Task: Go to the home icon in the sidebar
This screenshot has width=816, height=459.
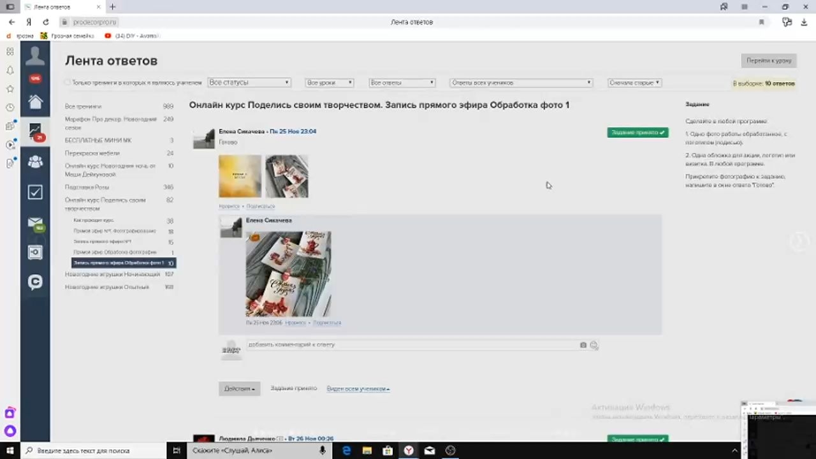Action: [35, 101]
